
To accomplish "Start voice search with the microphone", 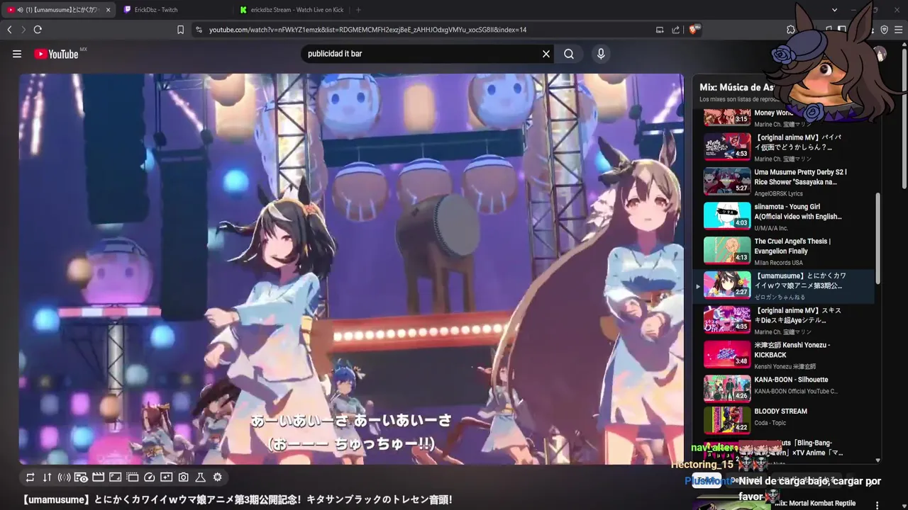I will point(601,54).
